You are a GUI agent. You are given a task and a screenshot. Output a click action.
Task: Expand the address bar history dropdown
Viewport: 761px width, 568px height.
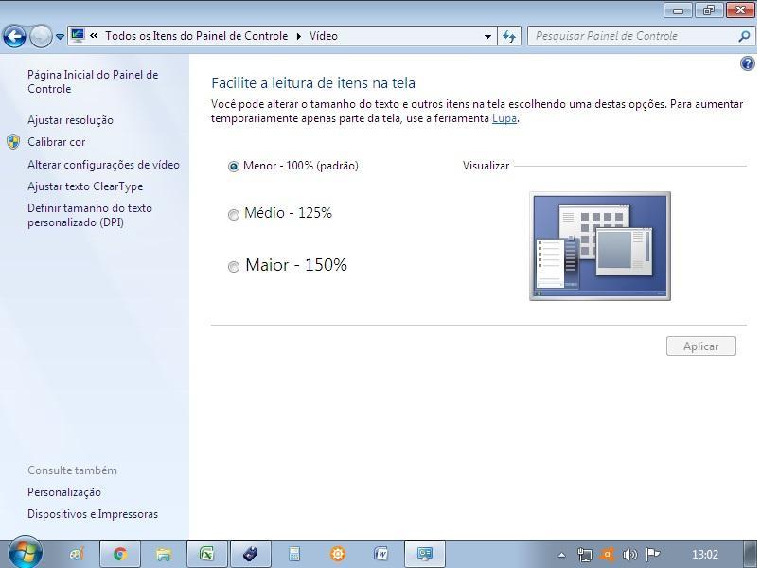click(487, 36)
